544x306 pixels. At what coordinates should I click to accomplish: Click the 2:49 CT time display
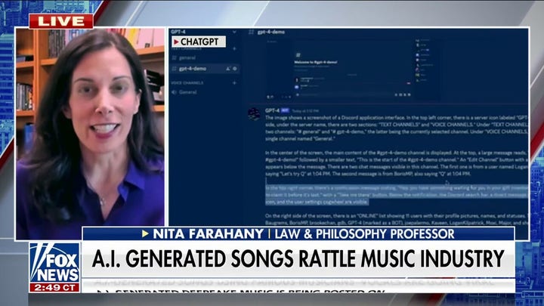click(55, 288)
